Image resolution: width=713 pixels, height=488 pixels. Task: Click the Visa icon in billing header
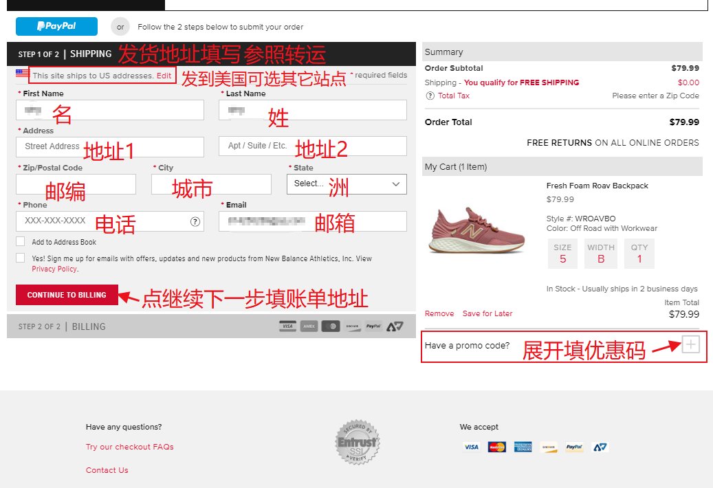[288, 326]
